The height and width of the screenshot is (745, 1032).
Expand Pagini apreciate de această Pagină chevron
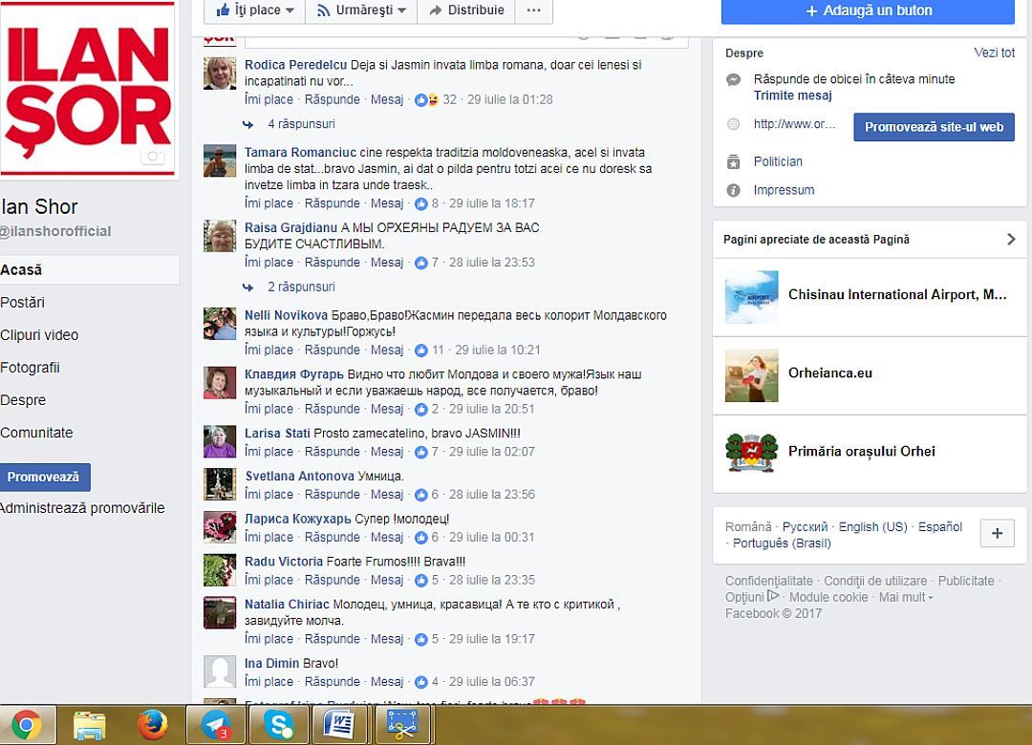(1011, 240)
